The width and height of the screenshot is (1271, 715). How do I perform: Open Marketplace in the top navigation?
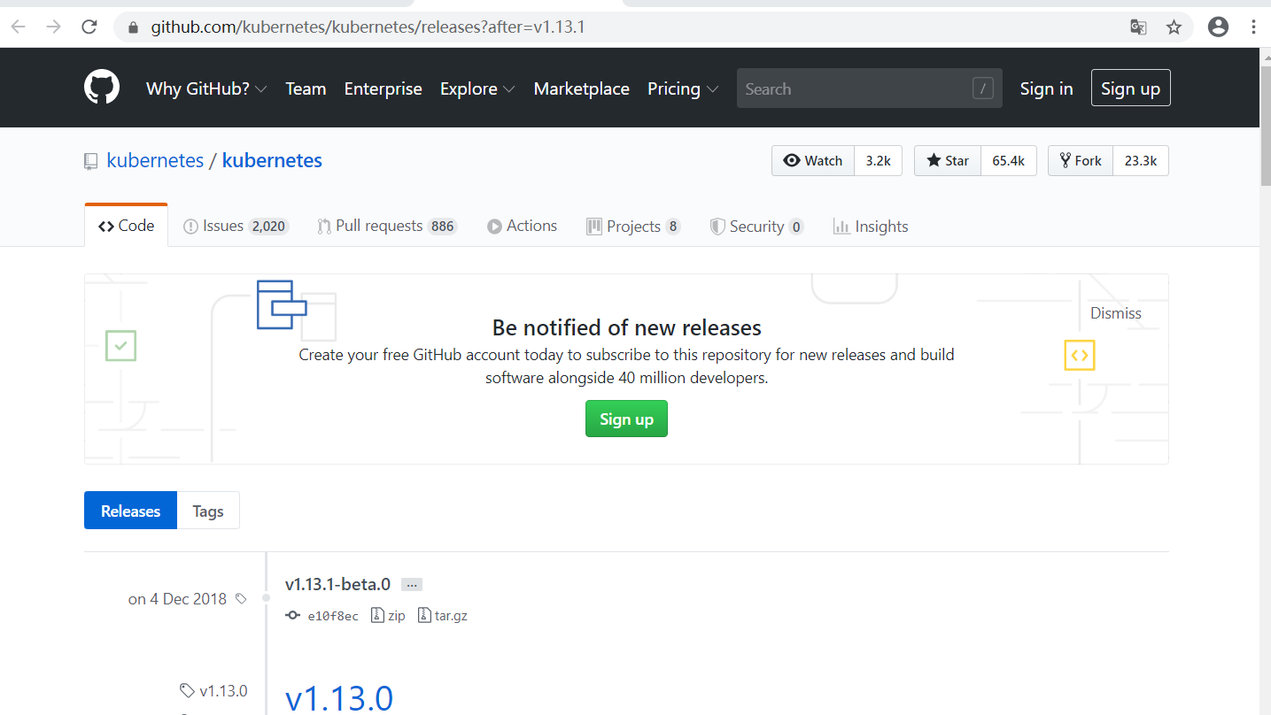coord(581,88)
